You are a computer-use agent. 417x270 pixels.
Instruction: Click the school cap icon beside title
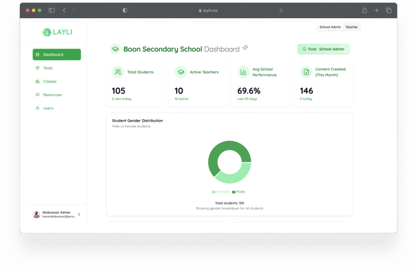(x=115, y=49)
